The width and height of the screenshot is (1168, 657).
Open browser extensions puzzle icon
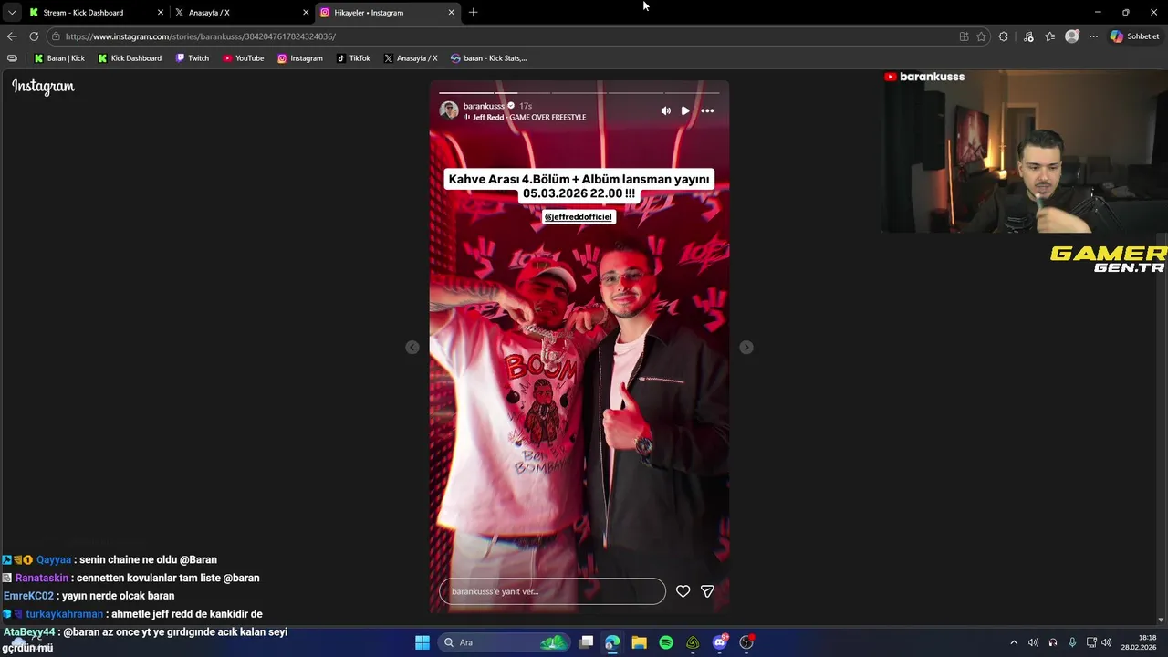[1004, 36]
